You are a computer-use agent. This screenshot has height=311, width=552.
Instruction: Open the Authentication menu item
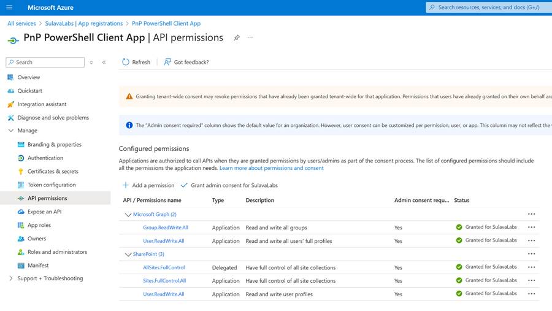[45, 158]
